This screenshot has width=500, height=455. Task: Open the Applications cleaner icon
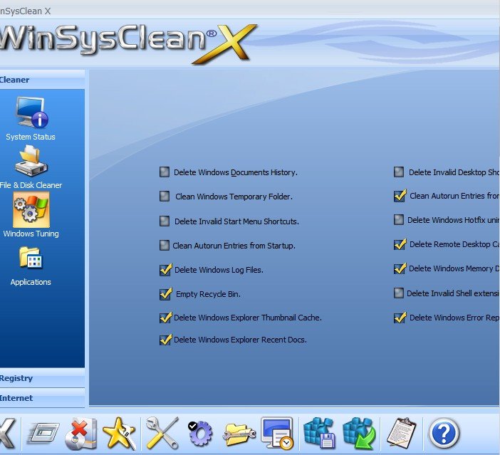point(31,257)
